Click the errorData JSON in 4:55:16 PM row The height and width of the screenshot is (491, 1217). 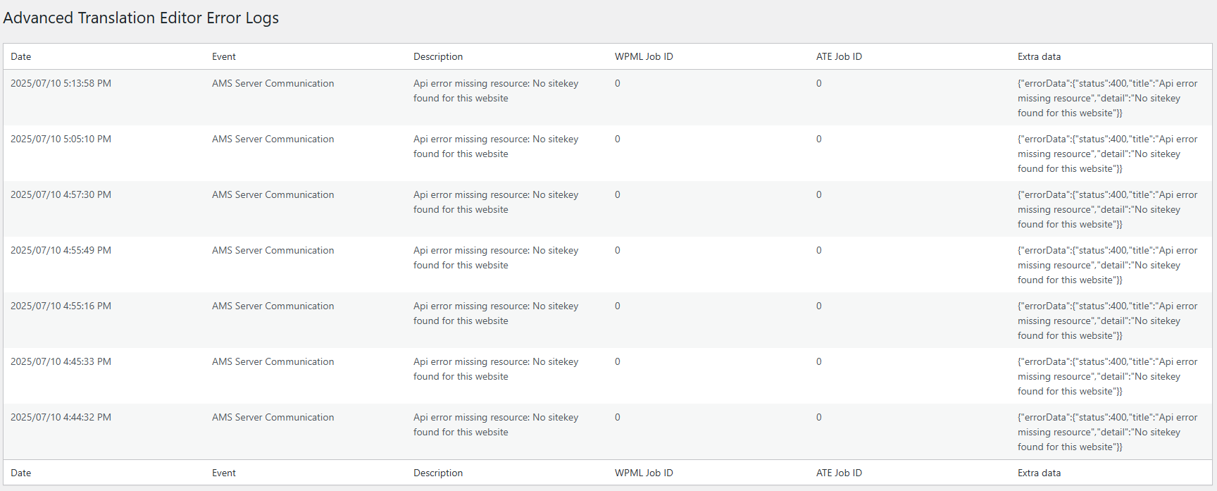click(x=1107, y=321)
